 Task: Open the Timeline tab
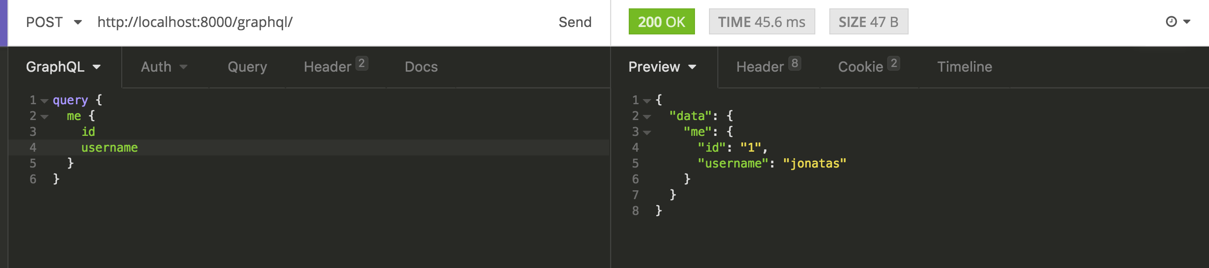[x=965, y=67]
